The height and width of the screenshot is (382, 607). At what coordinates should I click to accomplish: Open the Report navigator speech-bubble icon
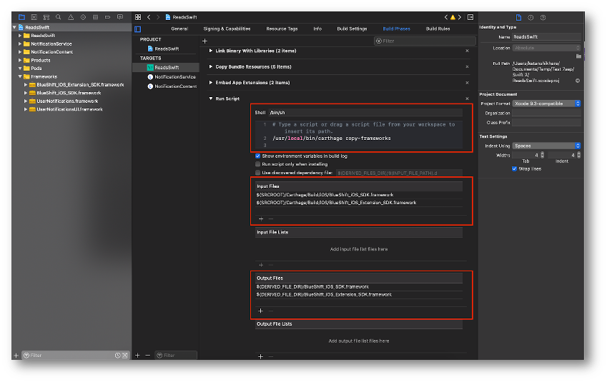tap(120, 17)
